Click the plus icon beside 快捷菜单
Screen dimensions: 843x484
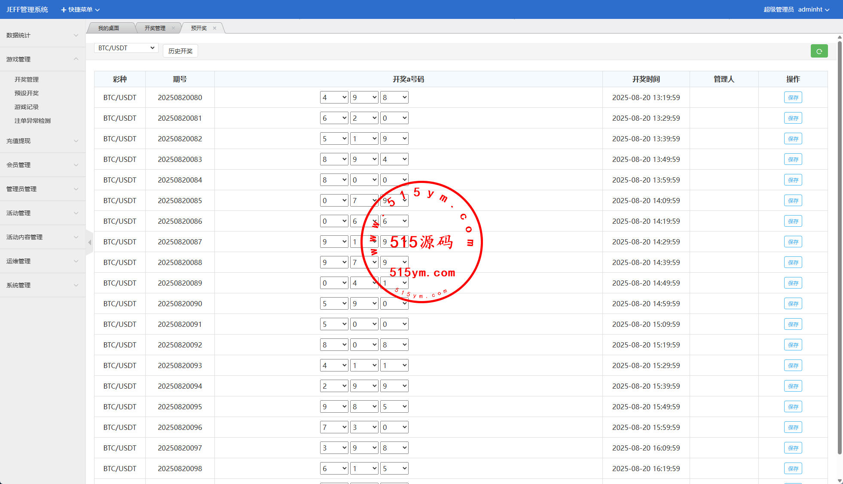[64, 10]
